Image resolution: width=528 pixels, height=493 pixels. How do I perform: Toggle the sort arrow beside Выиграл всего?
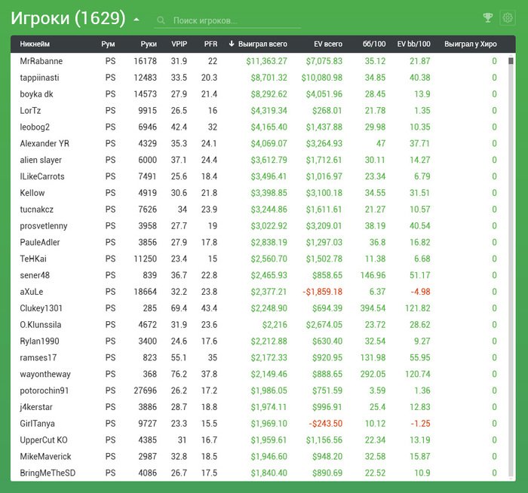point(232,44)
